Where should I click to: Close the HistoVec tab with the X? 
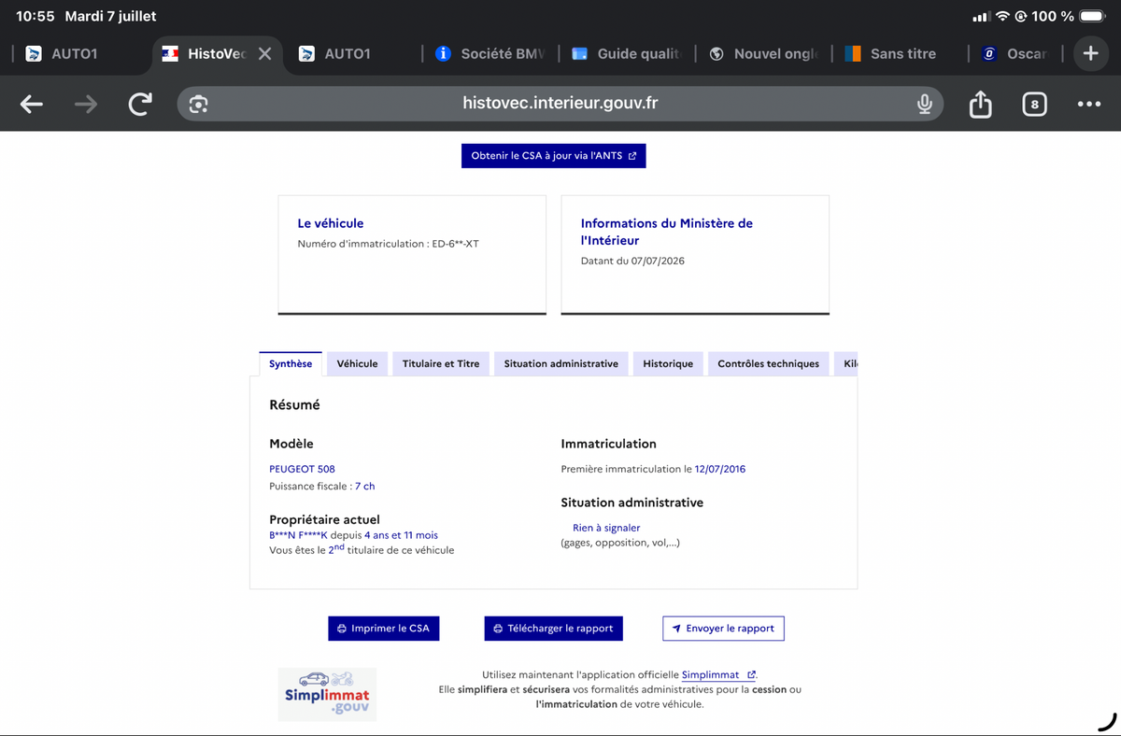tap(264, 53)
